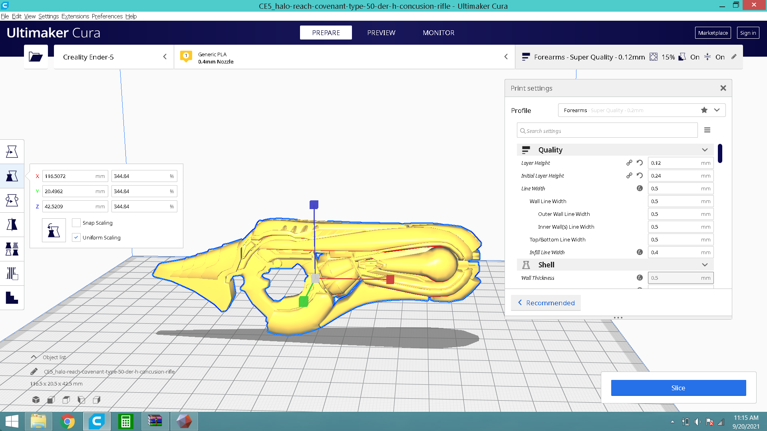
Task: Select the Rotate tool icon
Action: tap(12, 200)
